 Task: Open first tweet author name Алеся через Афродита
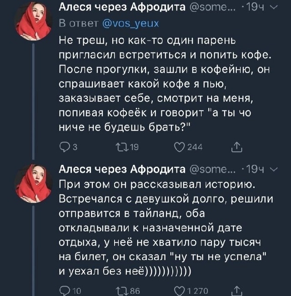point(122,7)
